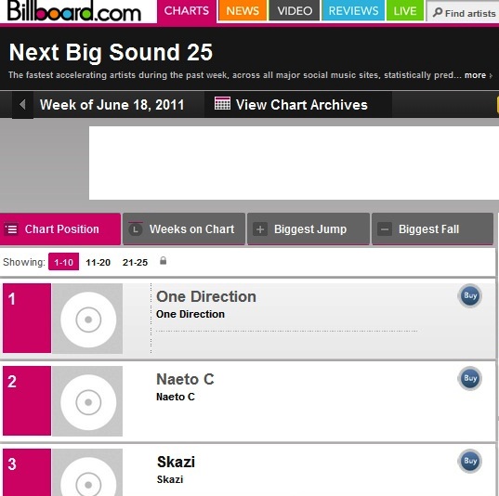The width and height of the screenshot is (499, 496).
Task: Click the Skazi album art thumbnail
Action: click(x=87, y=473)
